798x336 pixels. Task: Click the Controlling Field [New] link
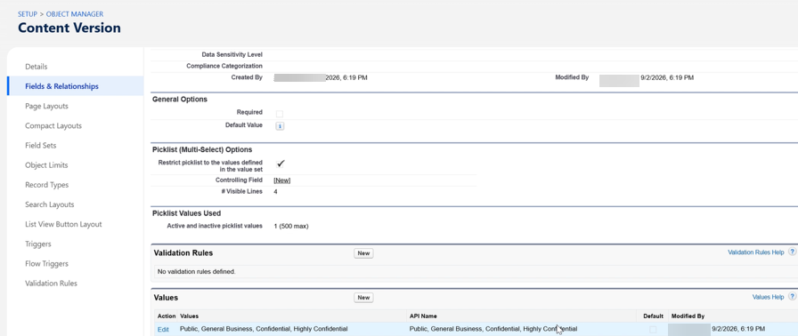pyautogui.click(x=282, y=180)
